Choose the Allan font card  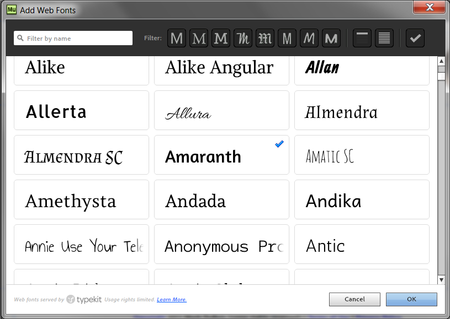click(362, 71)
